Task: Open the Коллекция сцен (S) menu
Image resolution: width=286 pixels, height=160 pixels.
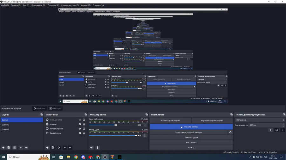Action: (70, 5)
